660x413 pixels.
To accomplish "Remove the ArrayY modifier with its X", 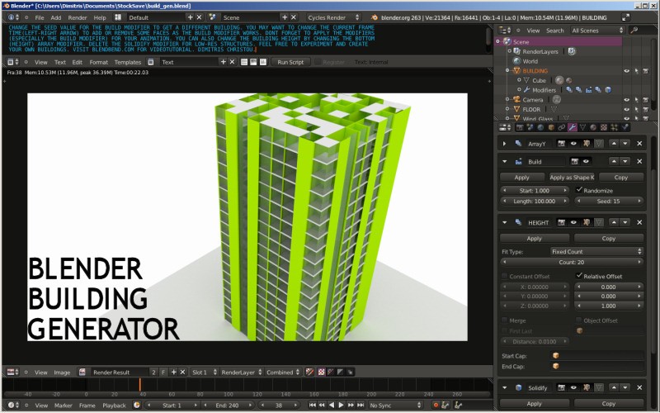I will tap(639, 143).
